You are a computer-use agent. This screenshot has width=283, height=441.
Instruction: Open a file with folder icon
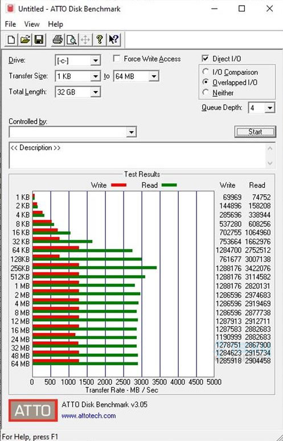point(25,40)
